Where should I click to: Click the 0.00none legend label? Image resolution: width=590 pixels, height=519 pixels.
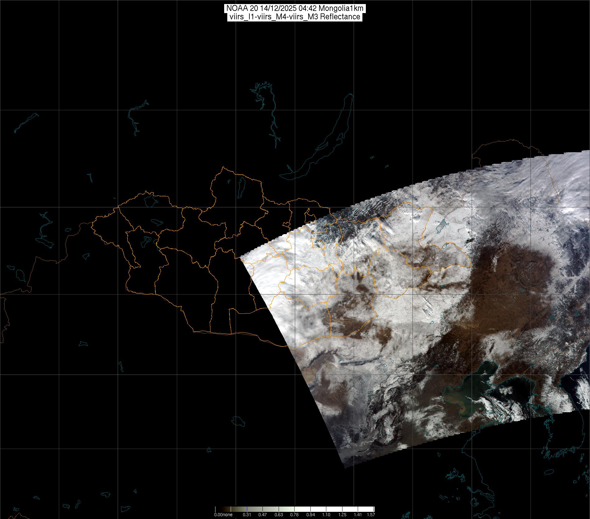[223, 515]
